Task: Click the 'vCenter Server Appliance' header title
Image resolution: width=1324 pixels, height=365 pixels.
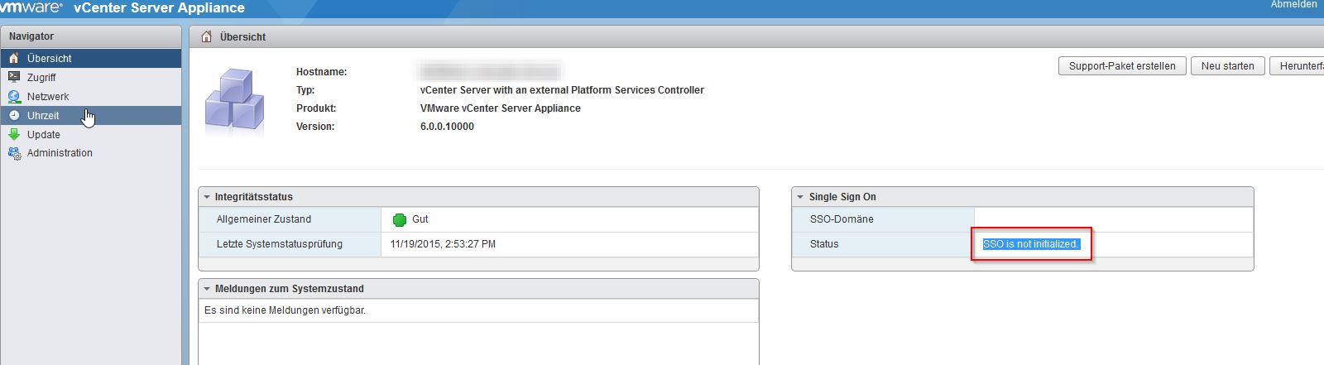Action: click(x=159, y=7)
